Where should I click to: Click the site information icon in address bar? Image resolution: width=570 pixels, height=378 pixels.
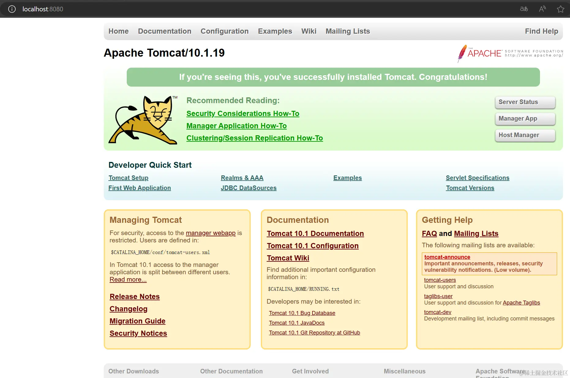point(12,9)
